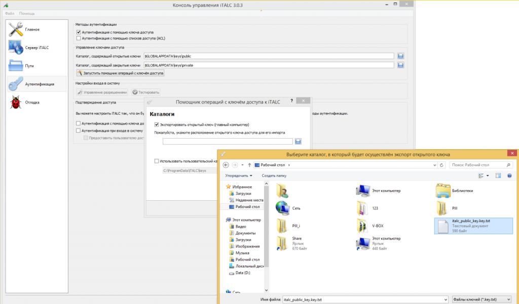The width and height of the screenshot is (519, 304).
Task: Expand chevron after Рабочий стол in address bar
Action: click(289, 165)
